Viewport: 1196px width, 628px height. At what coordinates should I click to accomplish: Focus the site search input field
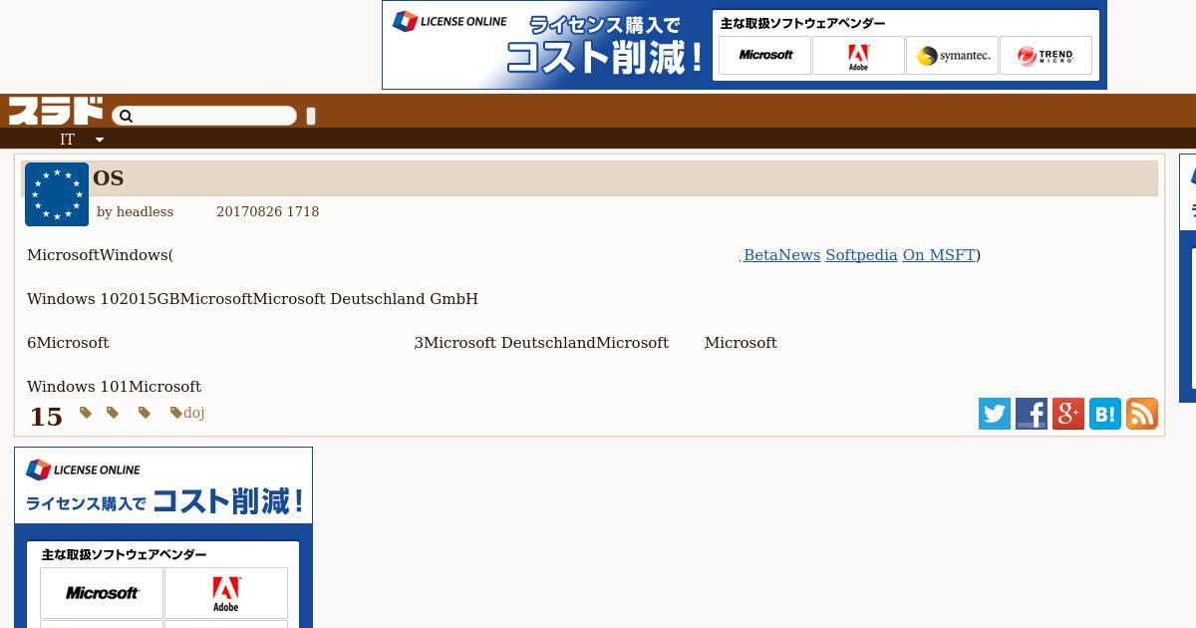pos(204,117)
